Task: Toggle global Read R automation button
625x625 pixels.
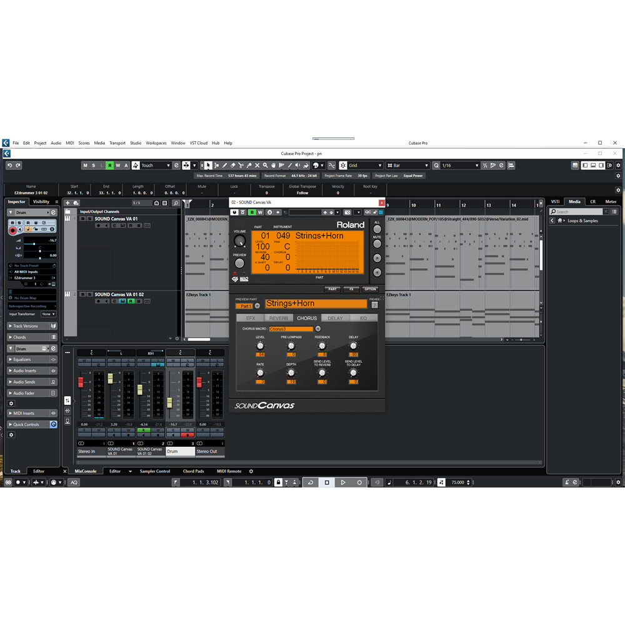Action: [109, 166]
